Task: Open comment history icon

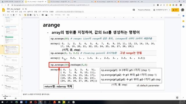Action: 134,10
